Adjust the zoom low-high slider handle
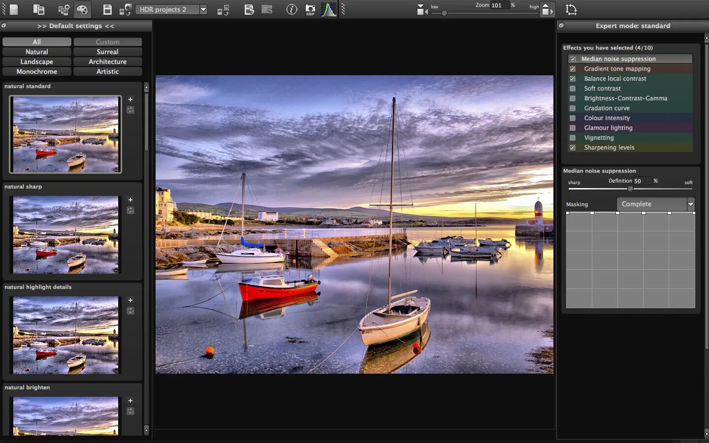Screen dimensions: 709x443 pyautogui.click(x=444, y=13)
